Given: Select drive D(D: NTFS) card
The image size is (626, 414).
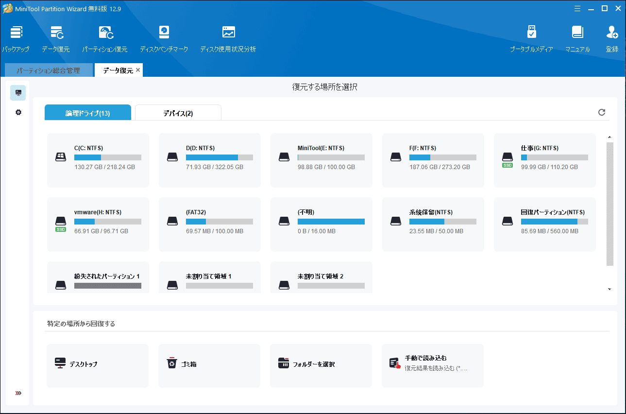Looking at the screenshot, I should tap(210, 160).
